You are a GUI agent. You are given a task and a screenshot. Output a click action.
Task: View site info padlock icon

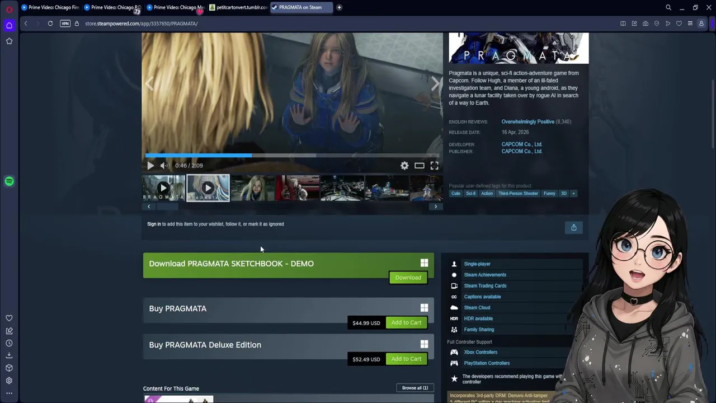click(x=77, y=24)
